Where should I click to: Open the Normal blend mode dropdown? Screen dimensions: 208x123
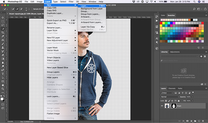point(170,97)
